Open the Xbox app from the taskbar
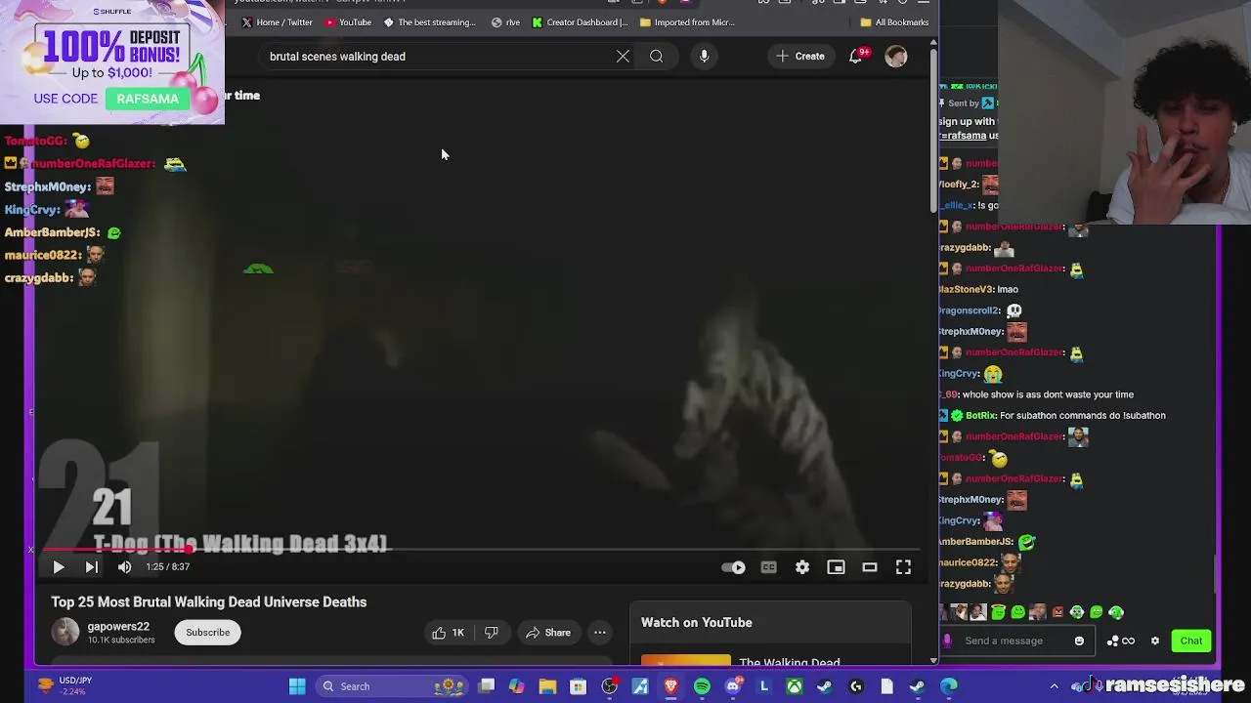Screen dimensions: 1251x703 coord(795,686)
